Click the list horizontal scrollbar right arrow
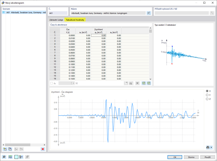 click(44, 145)
